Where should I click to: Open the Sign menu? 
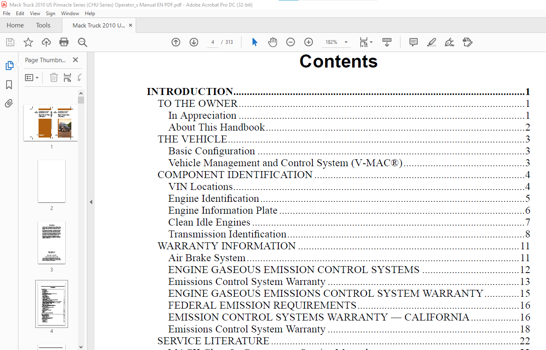(x=50, y=14)
